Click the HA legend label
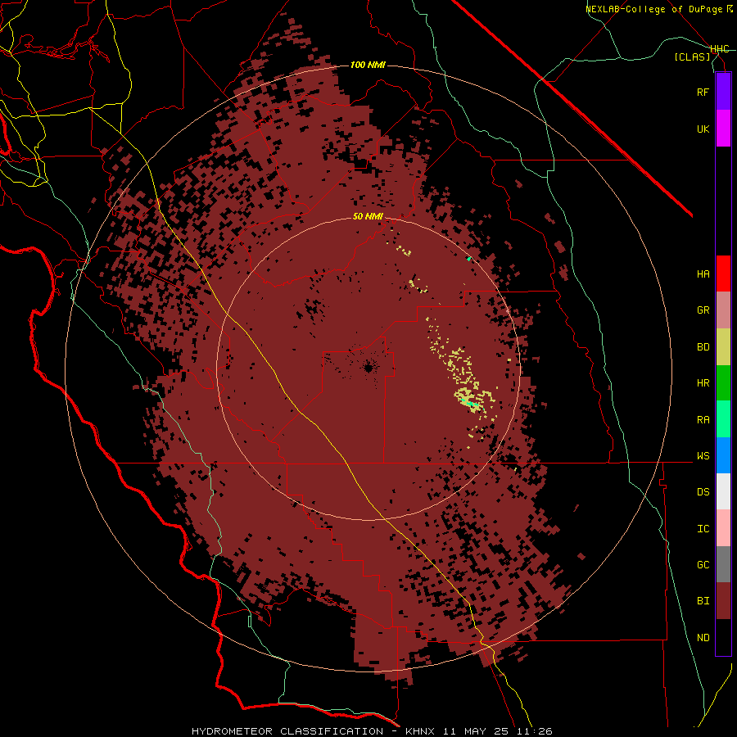This screenshot has height=737, width=737. (x=703, y=274)
